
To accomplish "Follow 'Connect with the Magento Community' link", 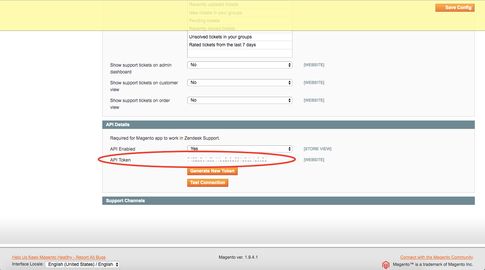I will [436, 257].
